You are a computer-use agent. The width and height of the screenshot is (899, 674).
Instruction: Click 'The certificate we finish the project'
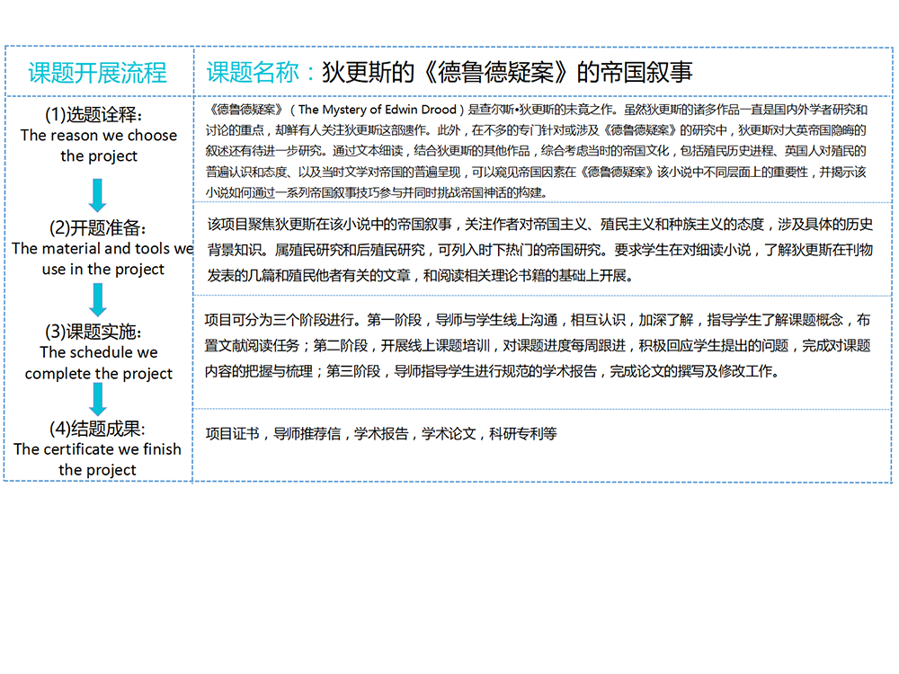pos(97,459)
